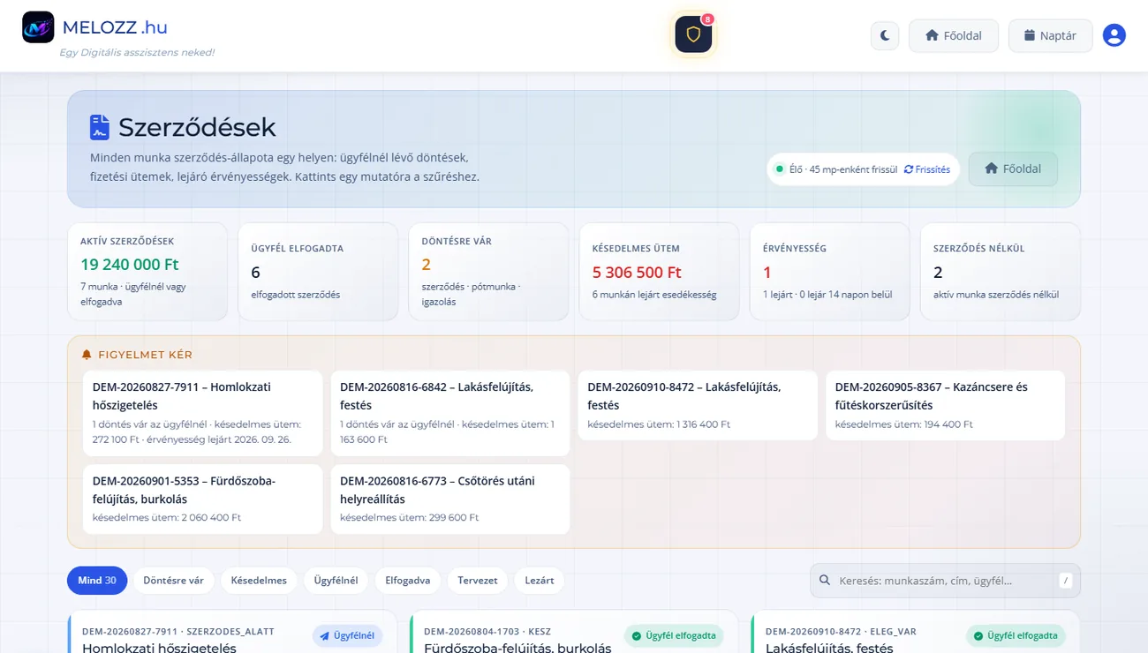Screen dimensions: 1148x653
Task: Click the slash shortcut key hint
Action: (x=1066, y=581)
